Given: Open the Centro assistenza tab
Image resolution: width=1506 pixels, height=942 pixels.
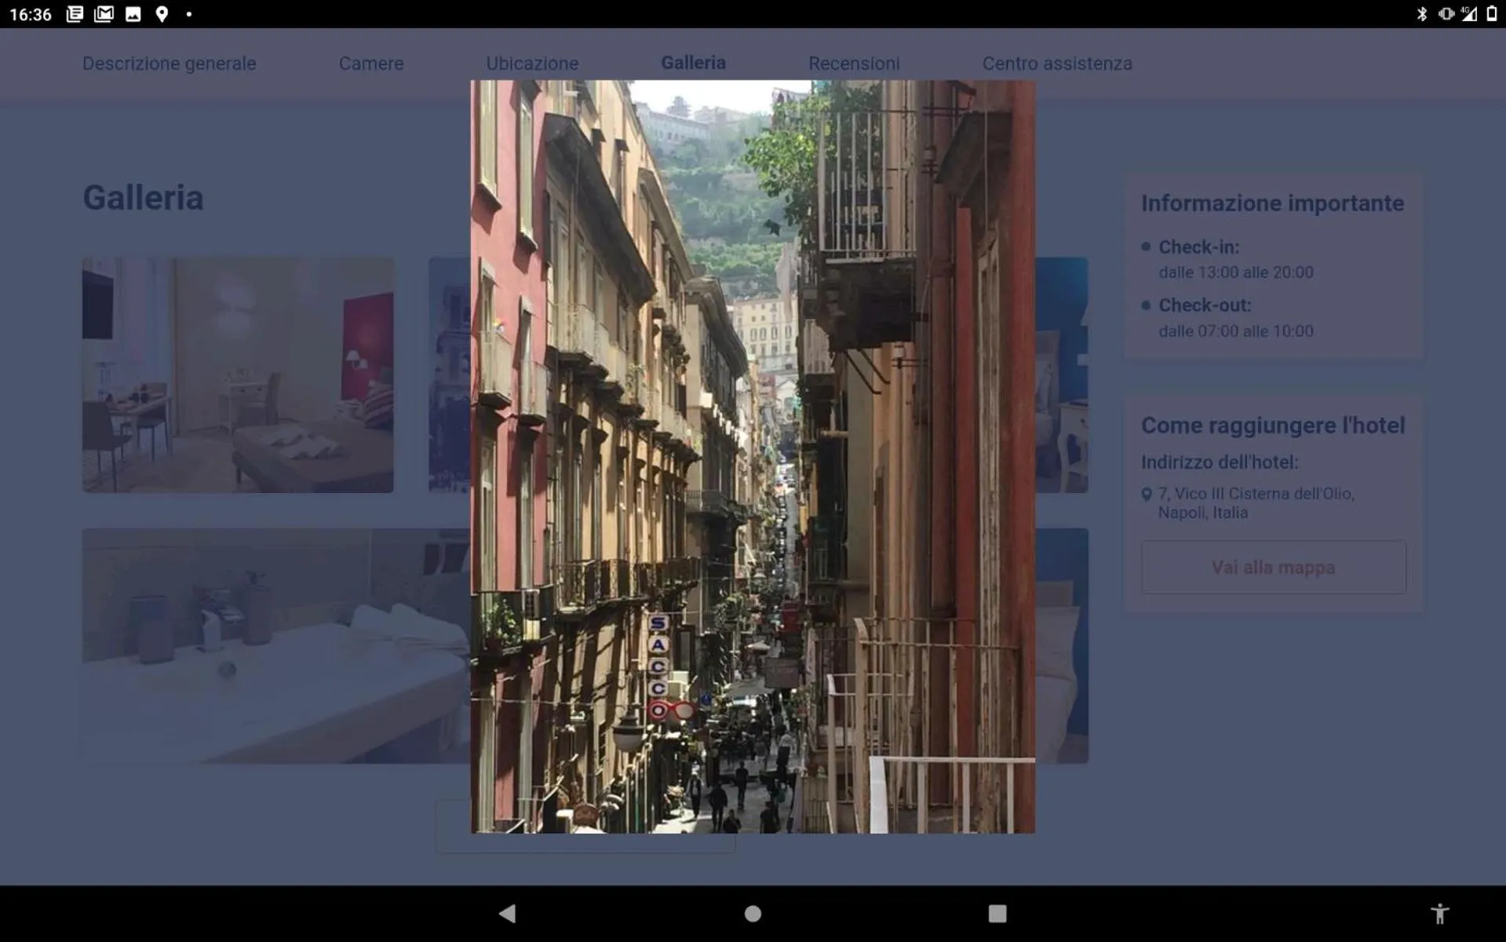Looking at the screenshot, I should point(1057,64).
